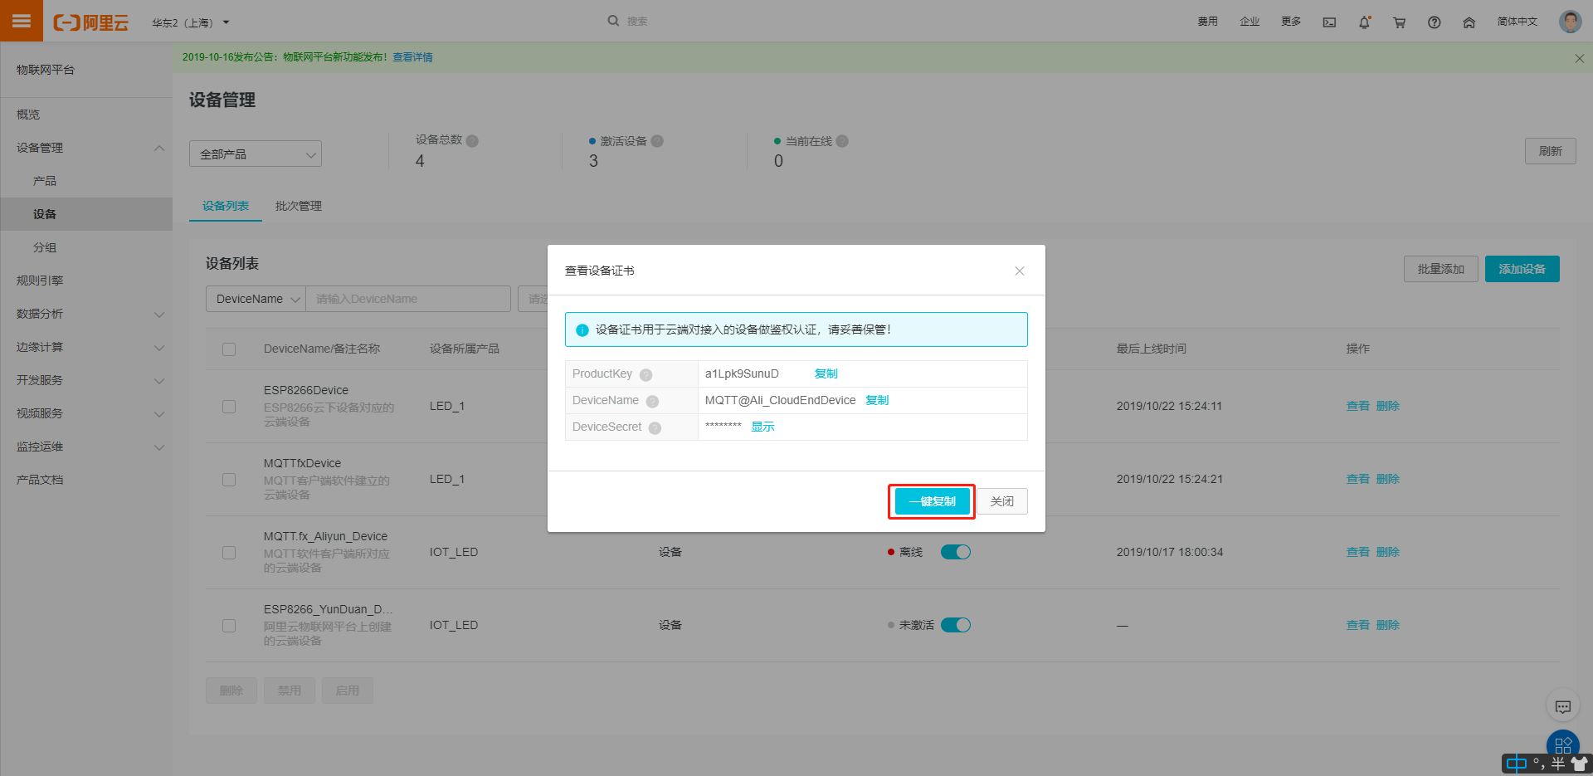Open the 全部产品 product dropdown
Viewport: 1593px width, 776px height.
pyautogui.click(x=255, y=154)
